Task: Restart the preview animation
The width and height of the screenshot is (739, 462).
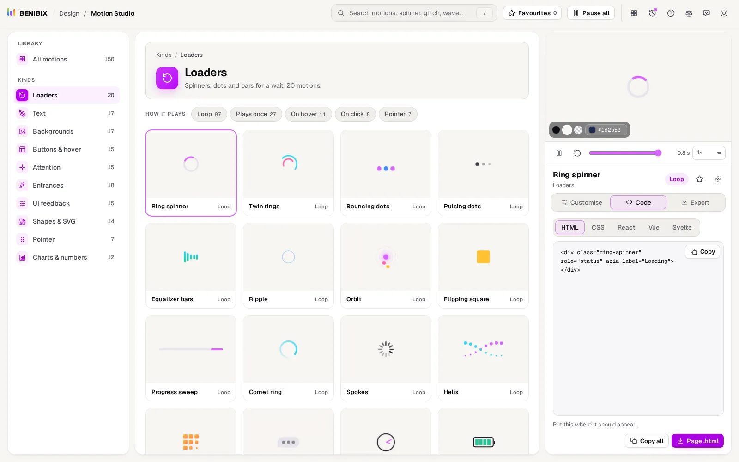Action: pos(577,153)
